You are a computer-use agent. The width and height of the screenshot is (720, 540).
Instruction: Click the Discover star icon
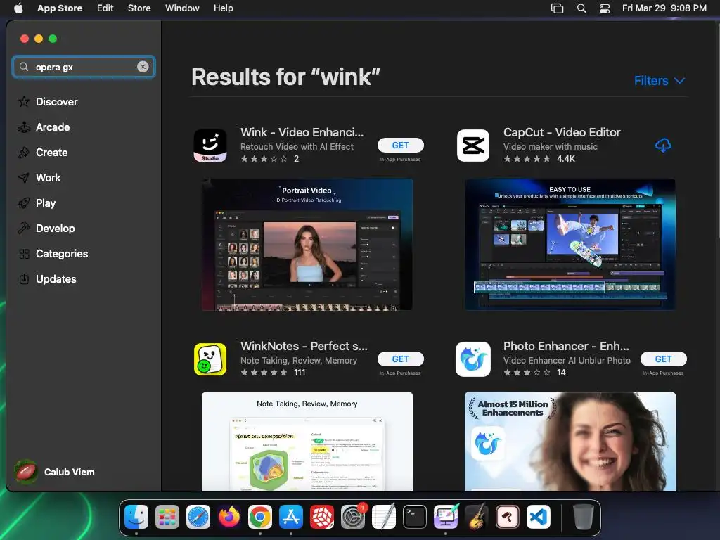pyautogui.click(x=24, y=101)
